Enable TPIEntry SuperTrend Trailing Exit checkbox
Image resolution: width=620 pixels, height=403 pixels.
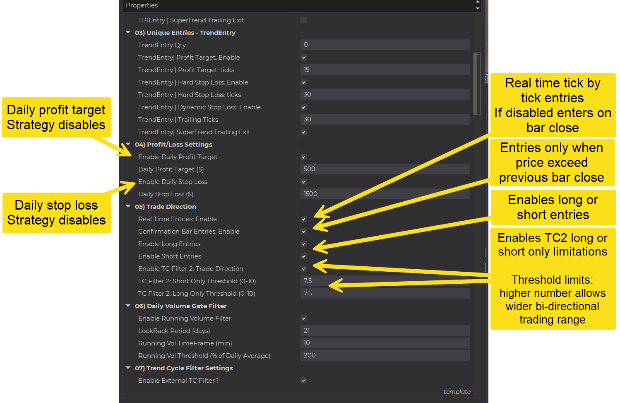(x=303, y=20)
